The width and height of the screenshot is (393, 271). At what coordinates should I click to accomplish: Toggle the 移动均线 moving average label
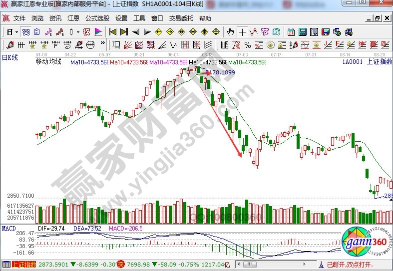(x=48, y=62)
